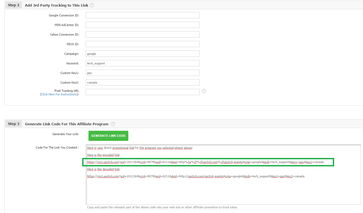The height and width of the screenshot is (213, 363).
Task: Click the decoded link URL text
Action: click(196, 176)
